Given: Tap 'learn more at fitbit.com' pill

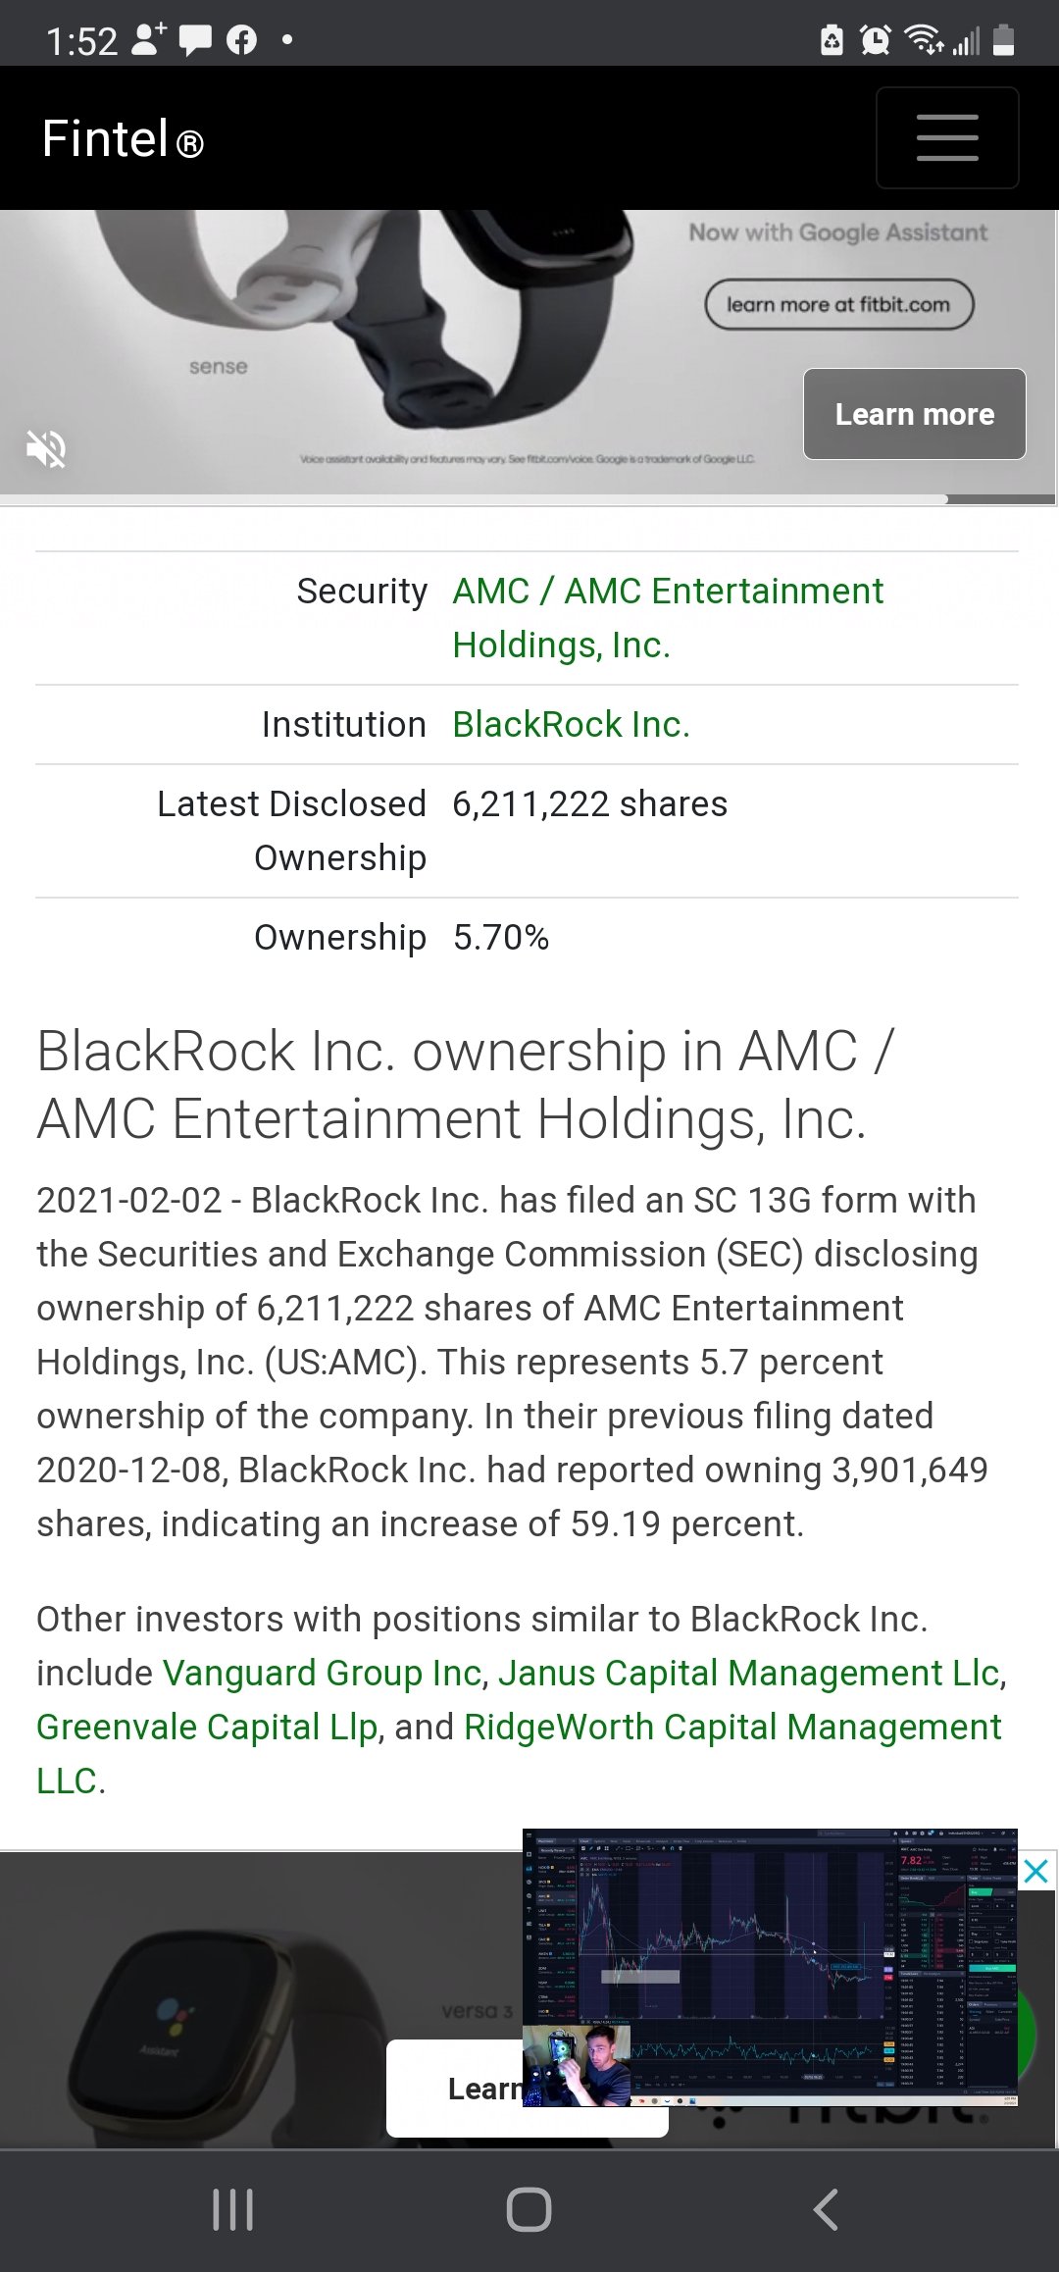Looking at the screenshot, I should (838, 304).
